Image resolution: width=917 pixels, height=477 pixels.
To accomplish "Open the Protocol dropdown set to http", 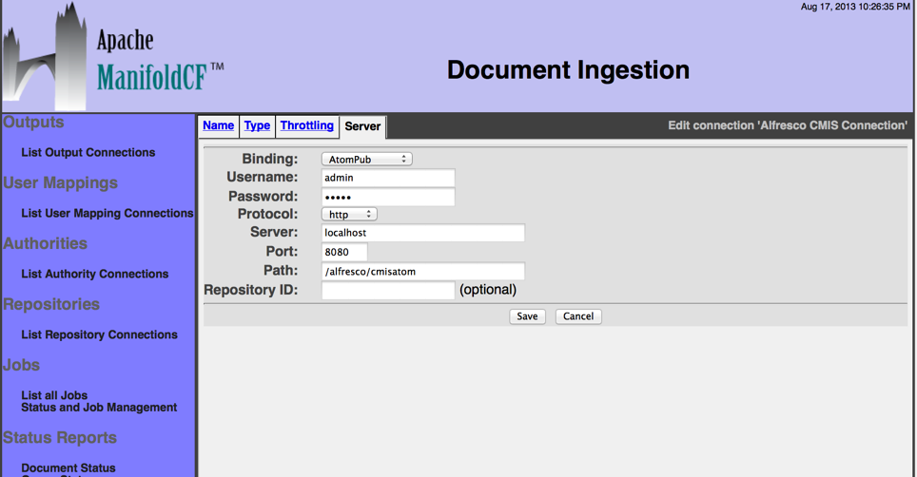I will click(x=349, y=215).
